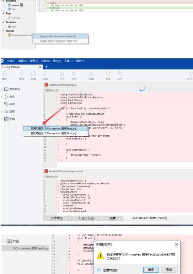
Task: Collapse the Branches section
Action: [3, 1]
